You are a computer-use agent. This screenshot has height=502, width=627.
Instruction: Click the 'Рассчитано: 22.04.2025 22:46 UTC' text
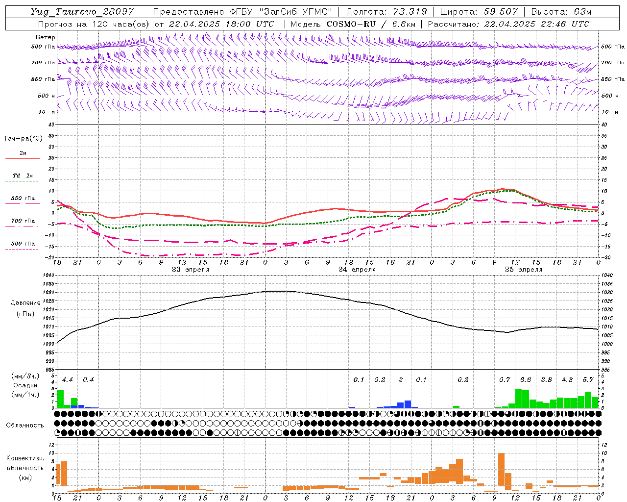[x=508, y=24]
